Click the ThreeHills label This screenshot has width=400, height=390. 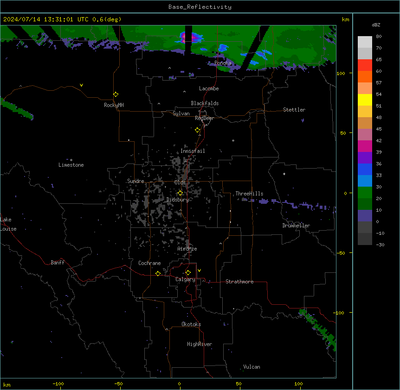[x=249, y=194]
